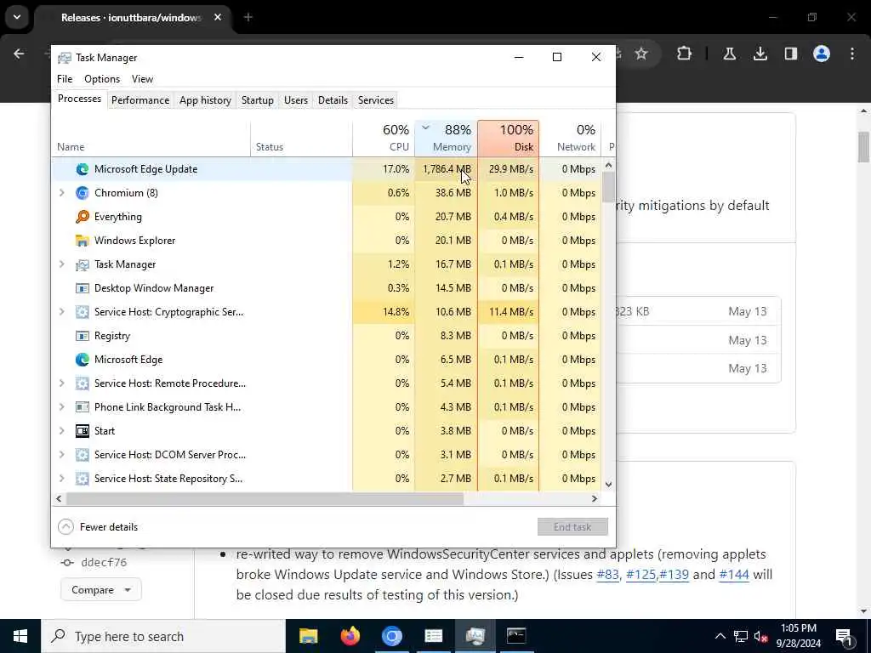Sort processes by the Network column
Screen dimensions: 871x653
click(571, 138)
